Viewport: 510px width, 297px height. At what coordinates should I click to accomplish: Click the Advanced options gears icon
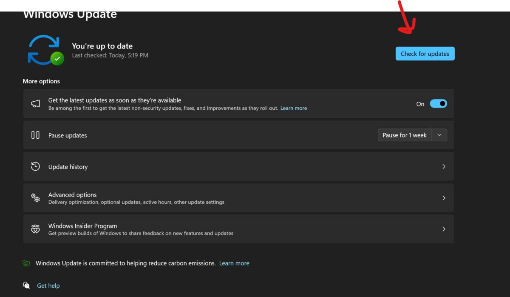click(x=36, y=198)
